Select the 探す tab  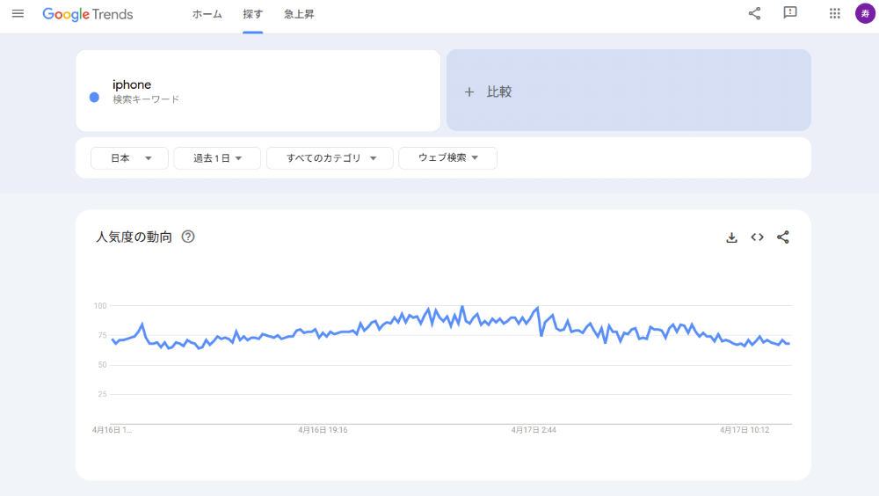[253, 15]
